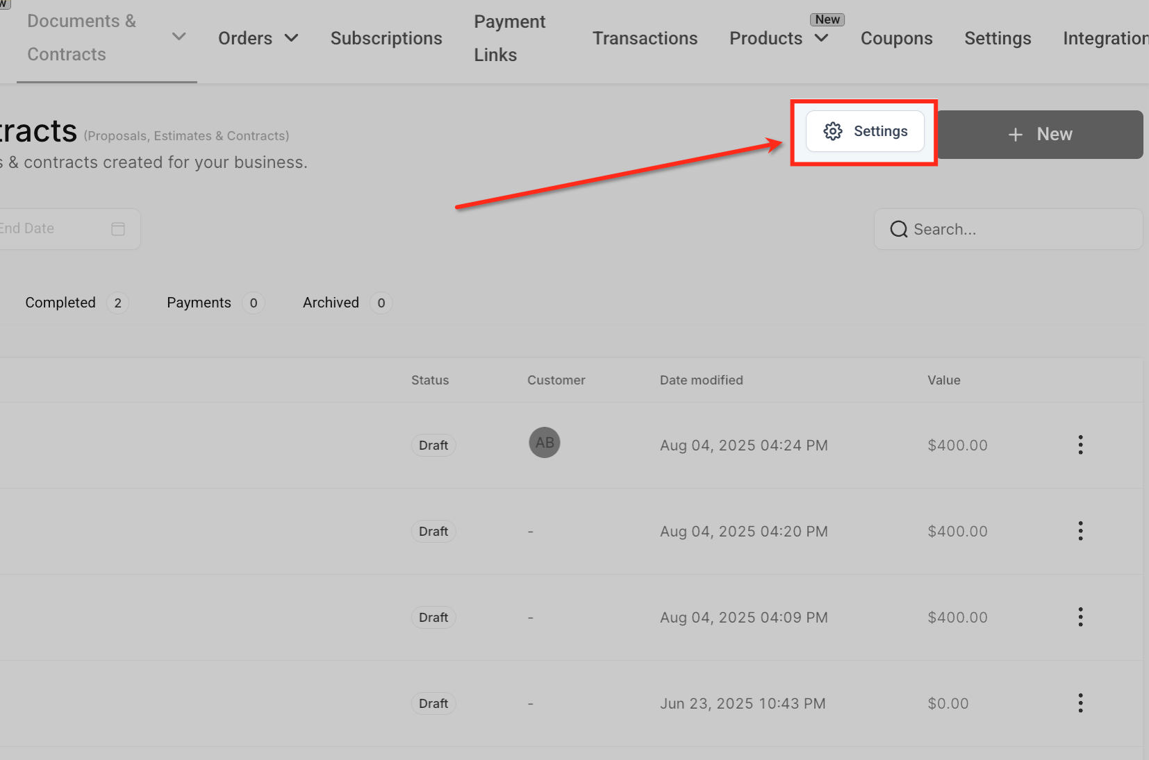Click date Aug 04, 2025 04:24 PM
1149x760 pixels.
[744, 446]
